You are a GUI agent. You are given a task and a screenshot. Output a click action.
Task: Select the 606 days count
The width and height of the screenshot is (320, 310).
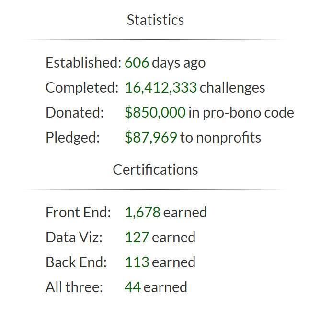tap(137, 63)
